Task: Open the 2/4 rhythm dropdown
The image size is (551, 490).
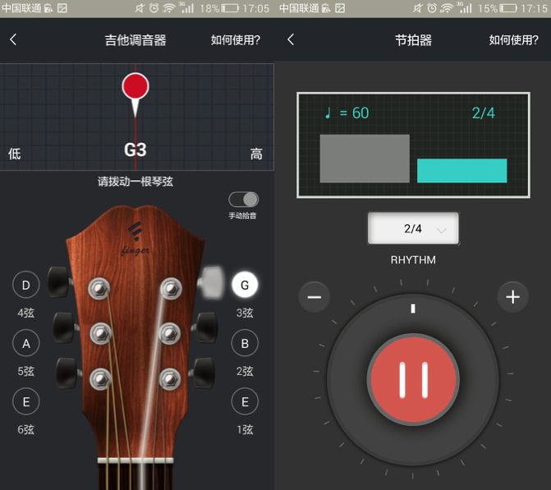Action: [413, 229]
